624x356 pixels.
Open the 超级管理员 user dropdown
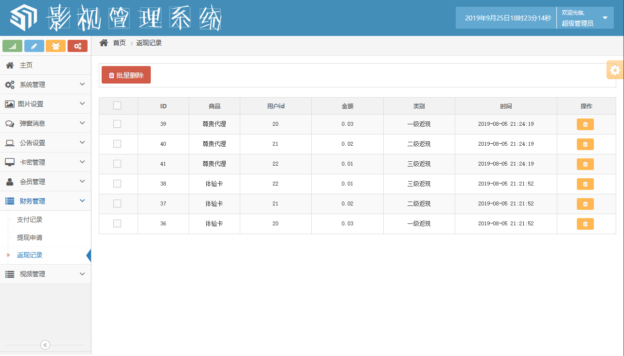tap(585, 18)
